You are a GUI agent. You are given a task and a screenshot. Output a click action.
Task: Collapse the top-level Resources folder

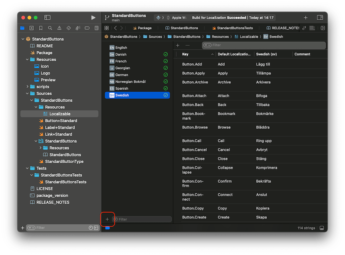(27, 60)
